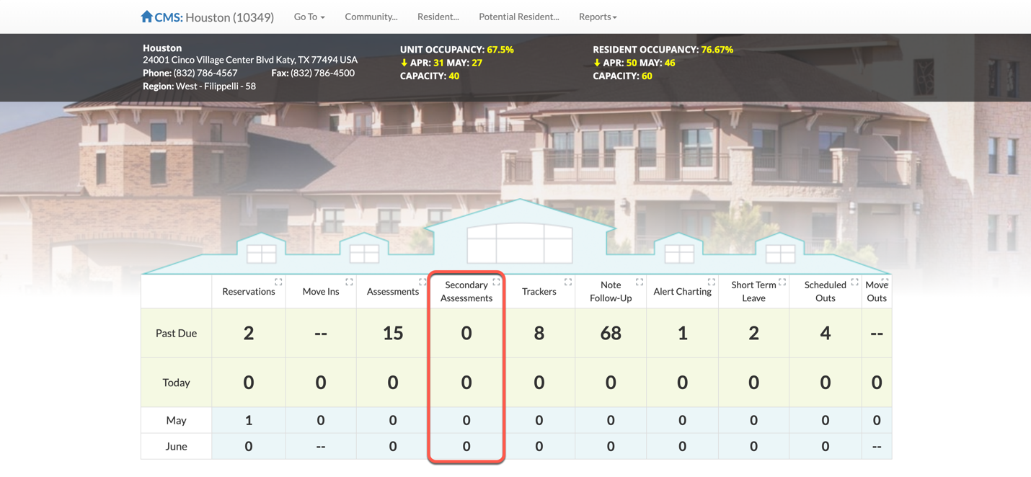Open the Community... menu
Image resolution: width=1031 pixels, height=477 pixels.
click(x=371, y=17)
